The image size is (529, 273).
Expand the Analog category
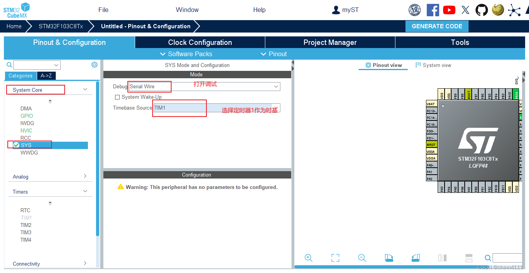85,176
